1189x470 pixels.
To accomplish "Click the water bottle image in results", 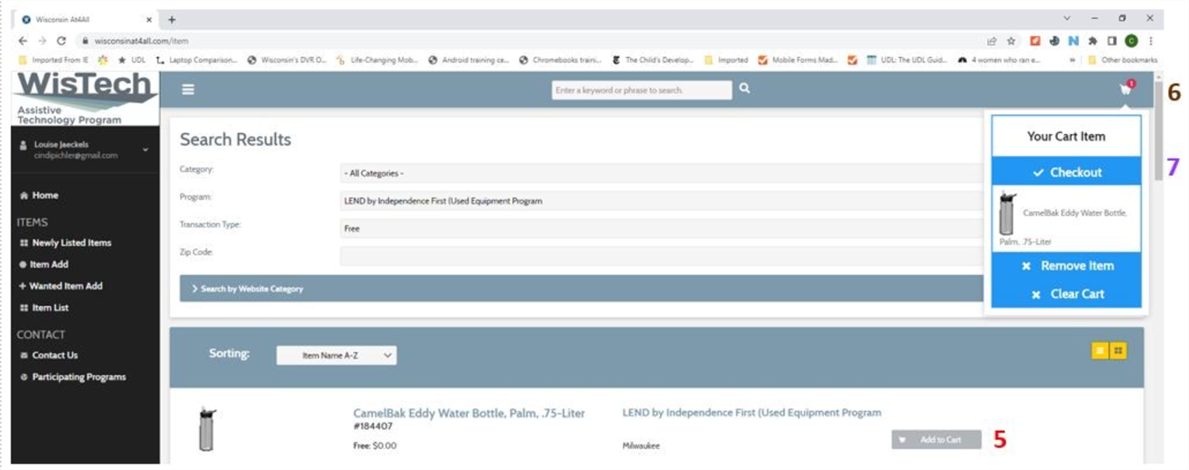I will click(x=207, y=429).
